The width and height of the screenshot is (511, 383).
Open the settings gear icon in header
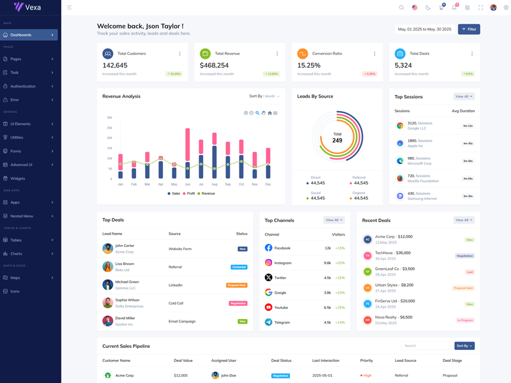[x=507, y=8]
